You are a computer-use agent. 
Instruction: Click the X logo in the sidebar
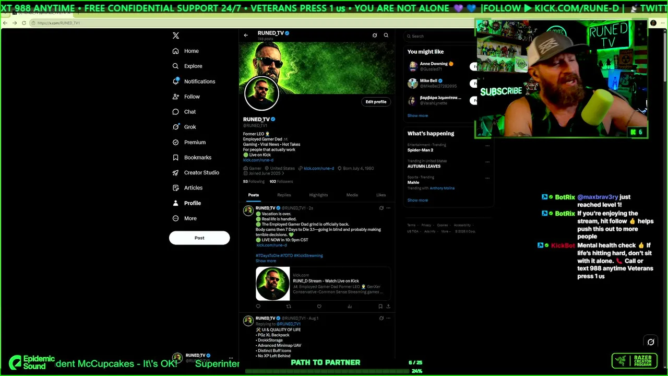tap(176, 36)
